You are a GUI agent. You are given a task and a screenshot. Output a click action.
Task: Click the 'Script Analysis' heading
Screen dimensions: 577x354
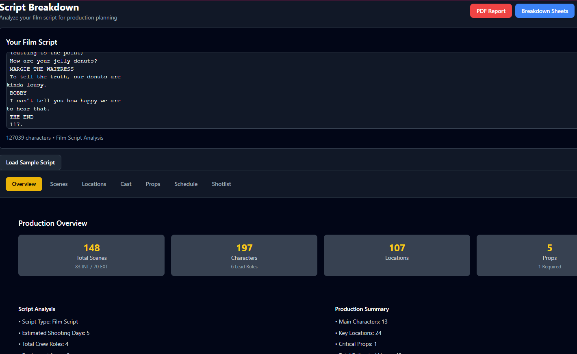coord(37,309)
